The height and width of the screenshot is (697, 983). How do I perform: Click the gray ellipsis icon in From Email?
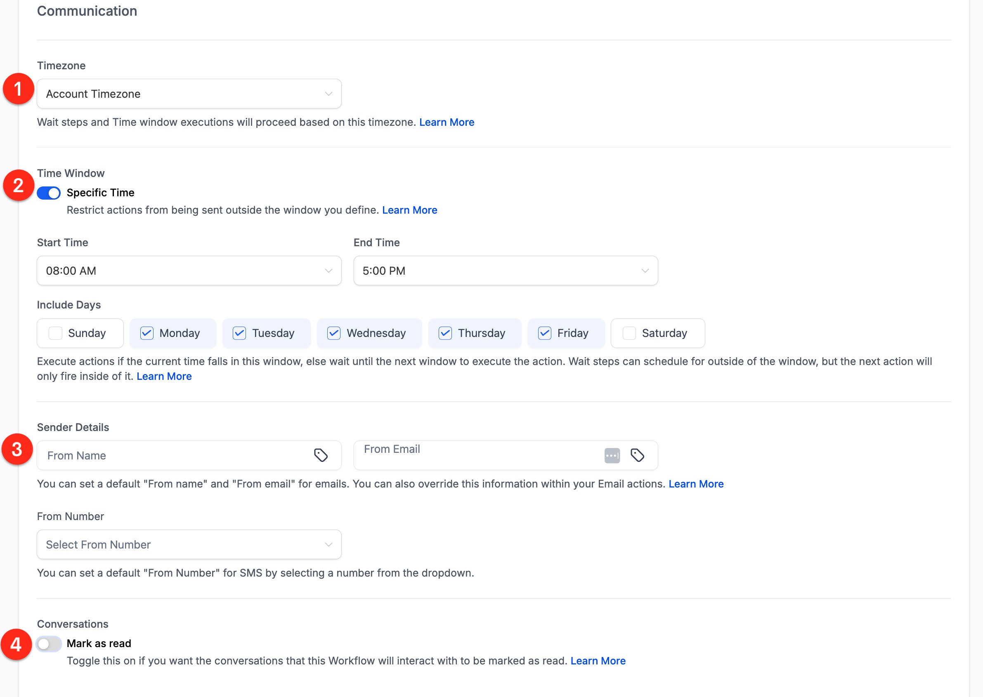(612, 455)
